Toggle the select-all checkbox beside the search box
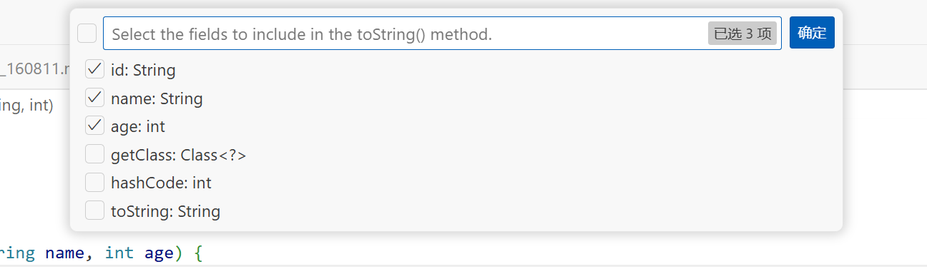 [x=87, y=34]
